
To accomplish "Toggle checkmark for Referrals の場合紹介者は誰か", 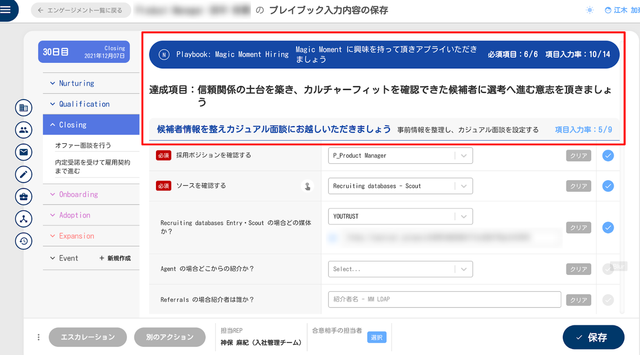I will 608,300.
